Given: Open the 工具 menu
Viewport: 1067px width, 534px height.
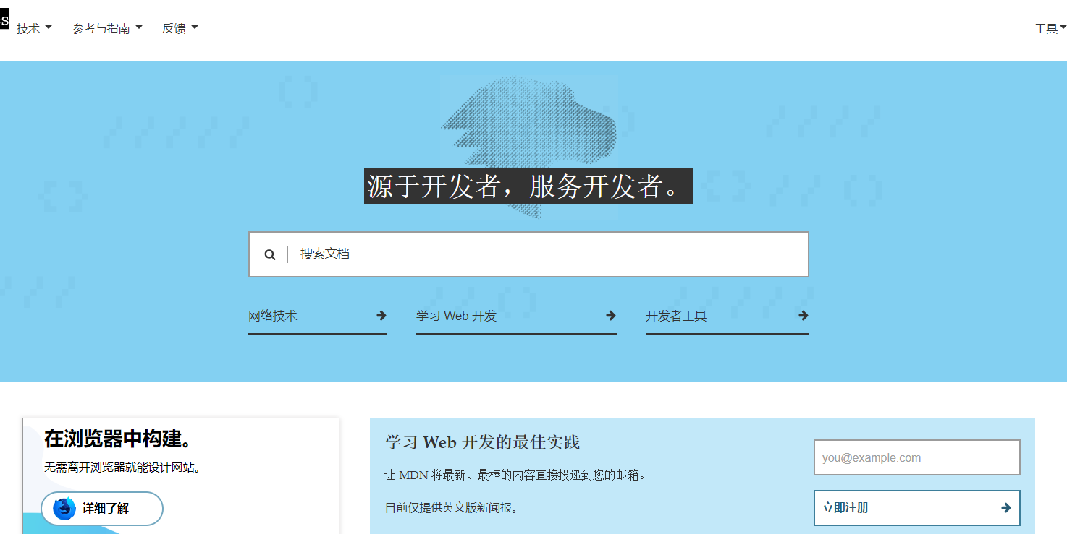Looking at the screenshot, I should coord(1050,29).
